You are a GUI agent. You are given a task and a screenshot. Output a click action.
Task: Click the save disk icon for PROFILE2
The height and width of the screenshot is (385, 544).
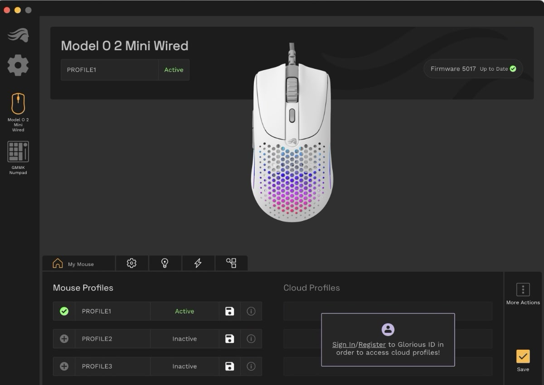[230, 339]
